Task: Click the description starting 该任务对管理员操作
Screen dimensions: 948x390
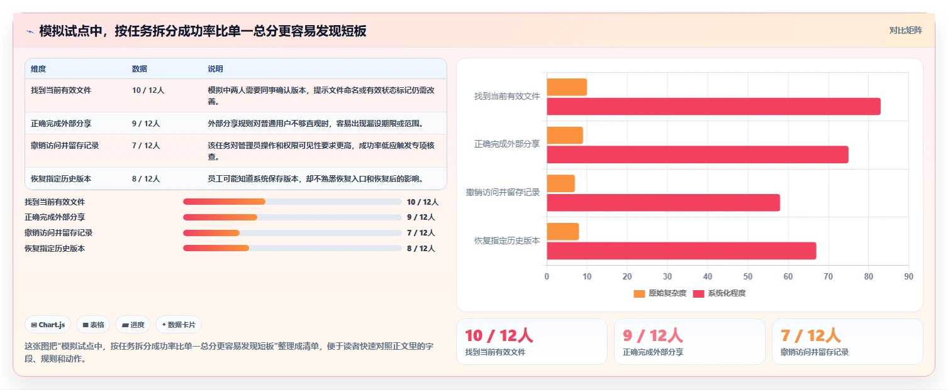Action: pos(321,151)
